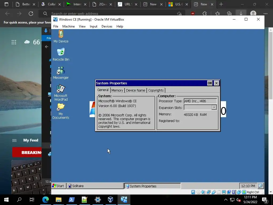Screen dimensions: 273x205
Task: Click VirtualBox mouse integration status icon
Action: [239, 192]
